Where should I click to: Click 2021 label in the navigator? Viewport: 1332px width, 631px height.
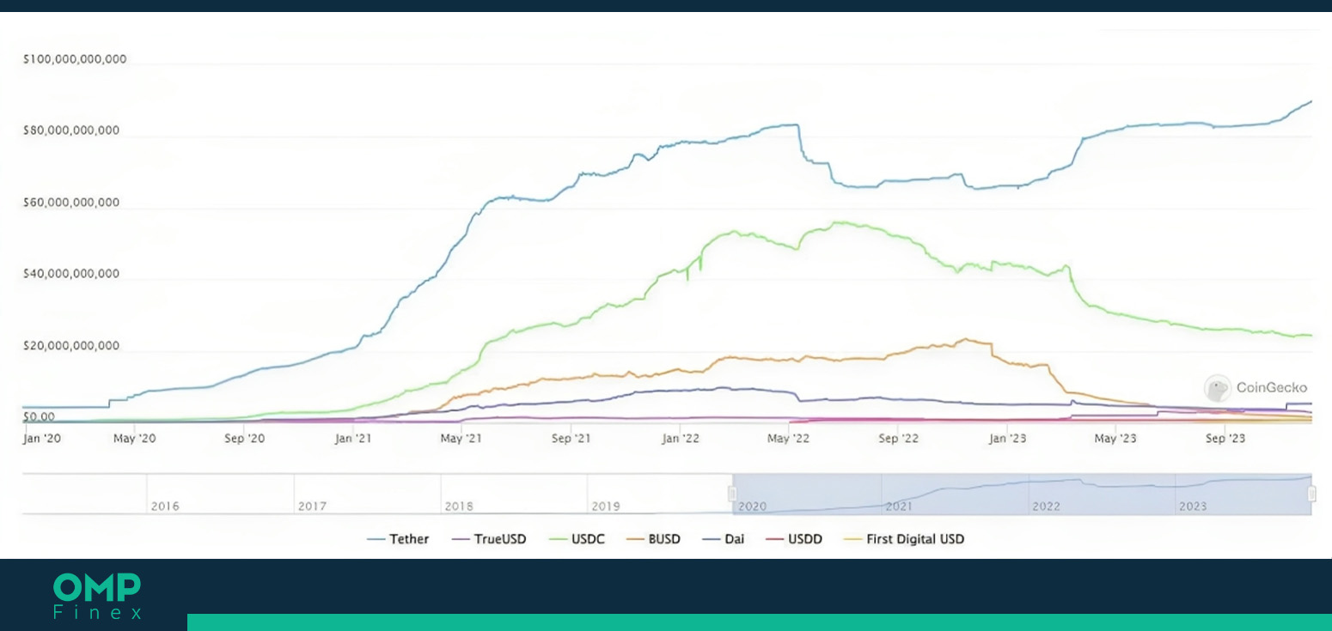[899, 507]
